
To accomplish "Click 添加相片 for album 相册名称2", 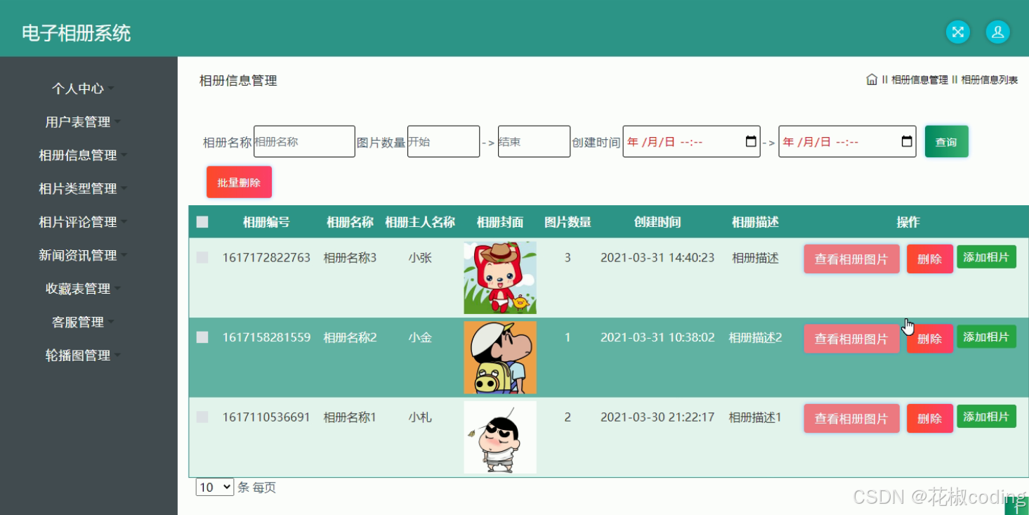I will [x=986, y=337].
